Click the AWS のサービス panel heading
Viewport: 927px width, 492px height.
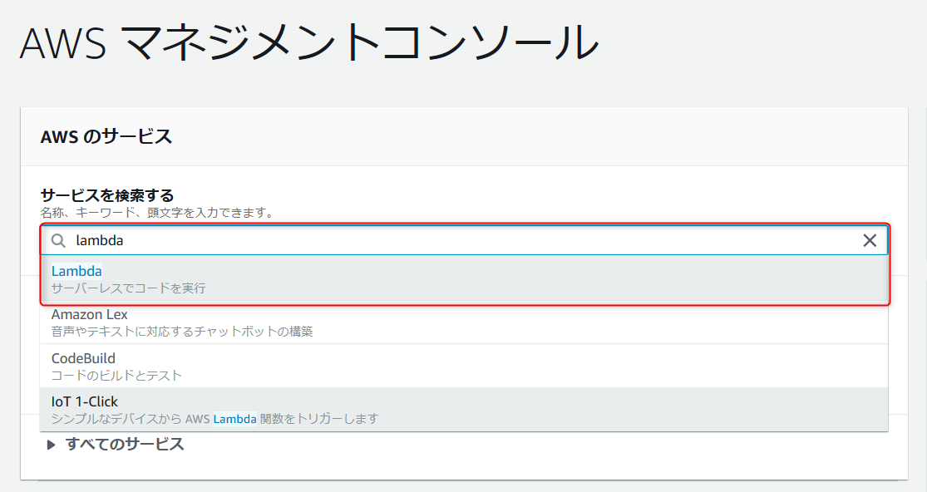point(106,137)
